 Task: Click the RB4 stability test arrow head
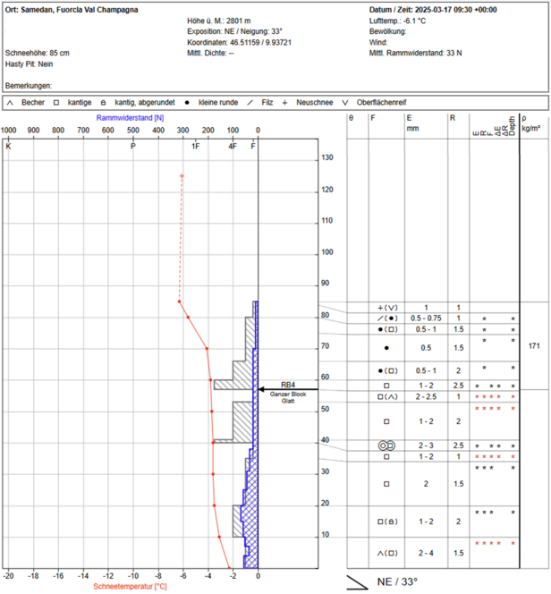[x=261, y=390]
